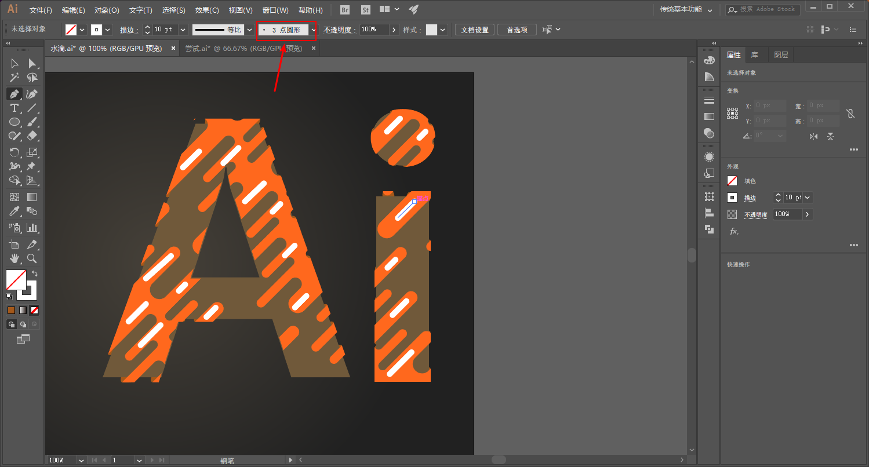Viewport: 869px width, 467px height.
Task: Expand stroke weight dropdown in control bar
Action: [x=183, y=30]
